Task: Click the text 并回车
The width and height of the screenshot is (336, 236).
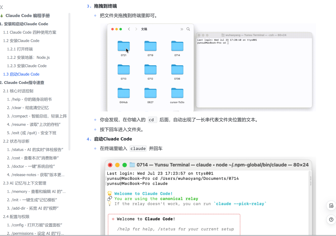Action: point(156,149)
